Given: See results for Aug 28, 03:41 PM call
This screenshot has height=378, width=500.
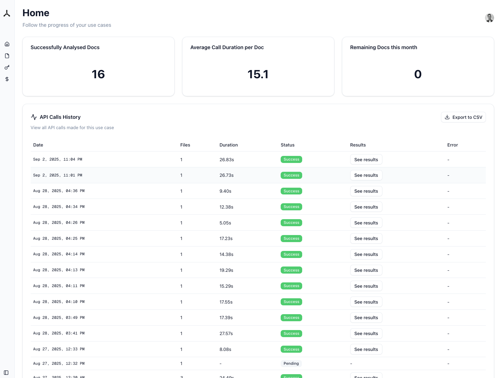Looking at the screenshot, I should click(x=366, y=334).
